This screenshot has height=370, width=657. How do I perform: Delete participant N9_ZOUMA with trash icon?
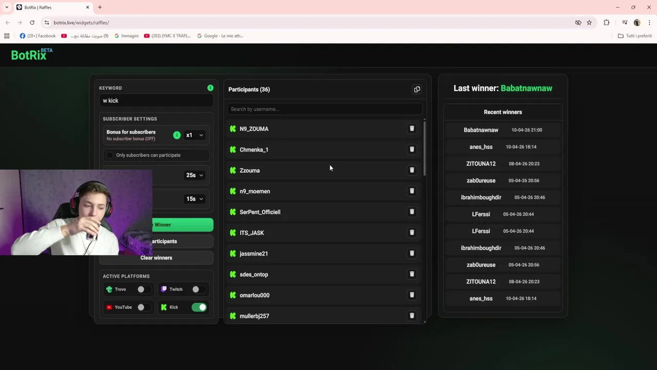[x=412, y=128]
